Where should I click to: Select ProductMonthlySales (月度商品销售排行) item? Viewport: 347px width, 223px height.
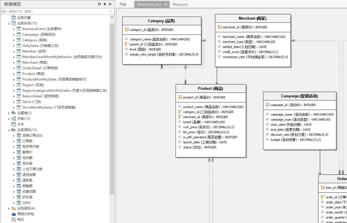pyautogui.click(x=54, y=79)
